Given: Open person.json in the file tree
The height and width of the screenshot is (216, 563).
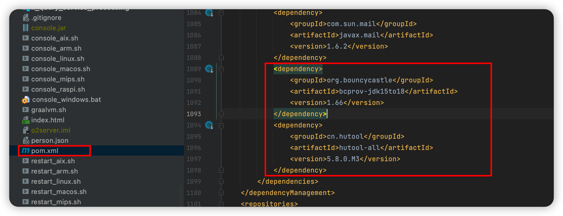Looking at the screenshot, I should [x=50, y=141].
